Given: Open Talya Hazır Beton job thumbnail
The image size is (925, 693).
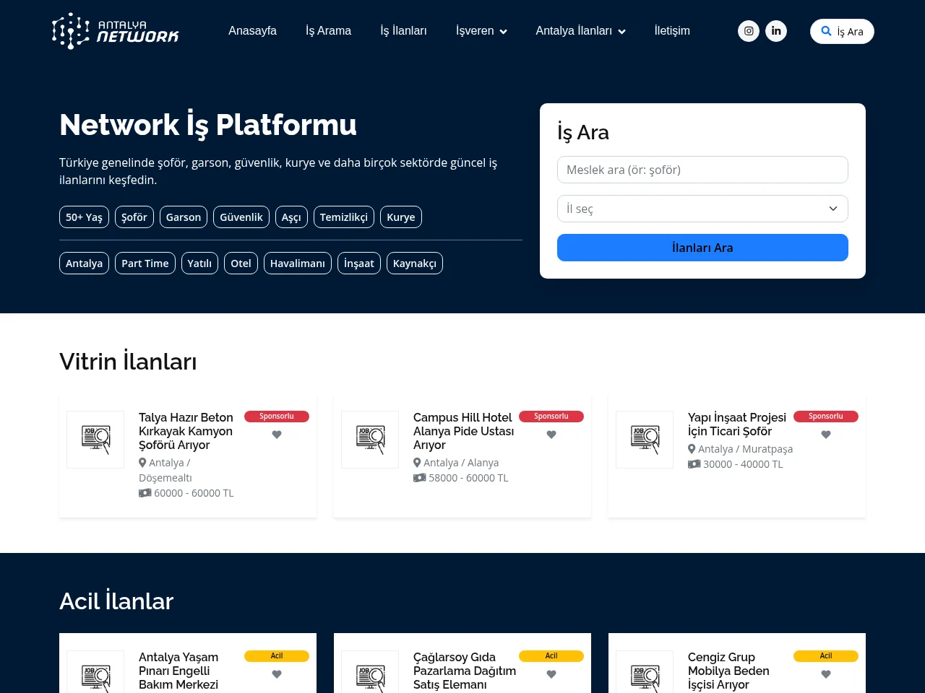Looking at the screenshot, I should pyautogui.click(x=95, y=440).
